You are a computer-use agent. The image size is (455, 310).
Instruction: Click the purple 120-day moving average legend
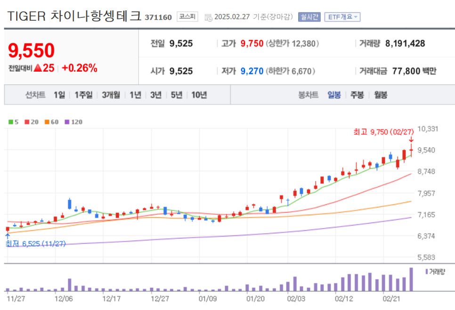click(73, 122)
